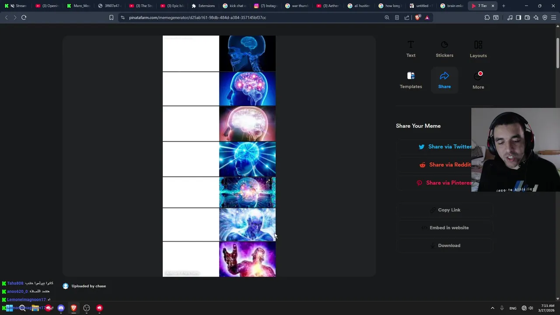Toggle reader mode icon
This screenshot has width=560, height=315.
click(397, 17)
